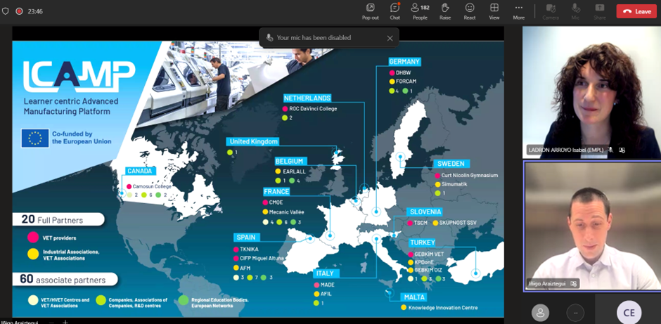This screenshot has width=661, height=324.
Task: Select Isabel Ladron Arroyo's video tile
Action: point(591,91)
